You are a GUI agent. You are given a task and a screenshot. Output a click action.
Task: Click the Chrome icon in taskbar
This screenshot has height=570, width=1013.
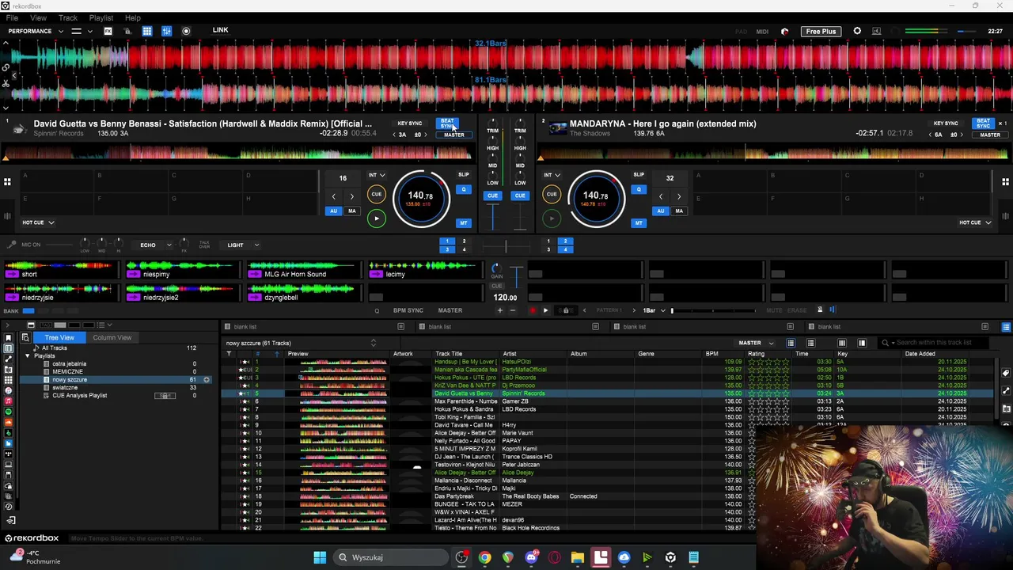(484, 557)
